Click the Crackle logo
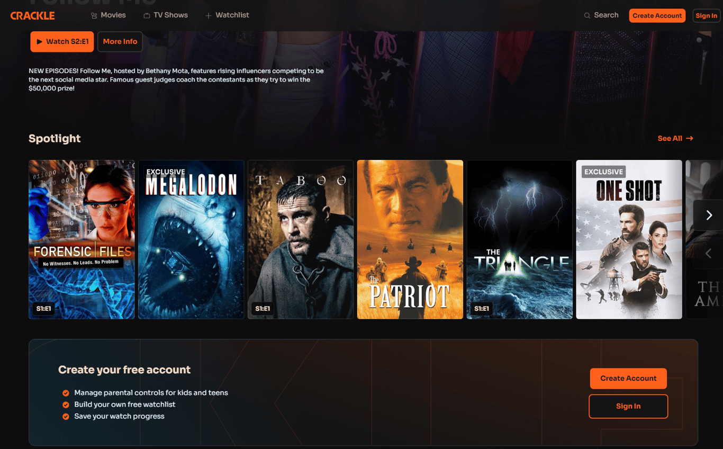This screenshot has height=449, width=723. (33, 15)
